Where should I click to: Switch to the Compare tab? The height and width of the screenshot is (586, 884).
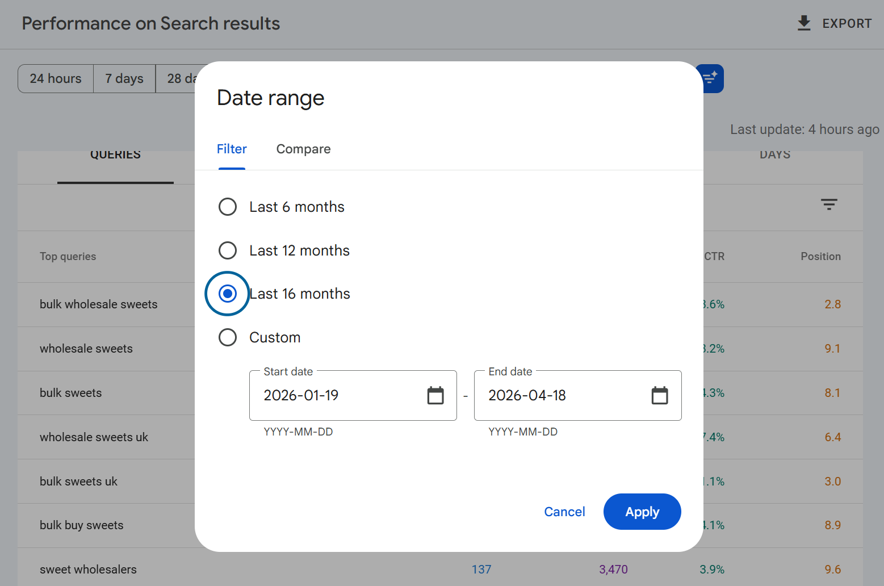(303, 149)
